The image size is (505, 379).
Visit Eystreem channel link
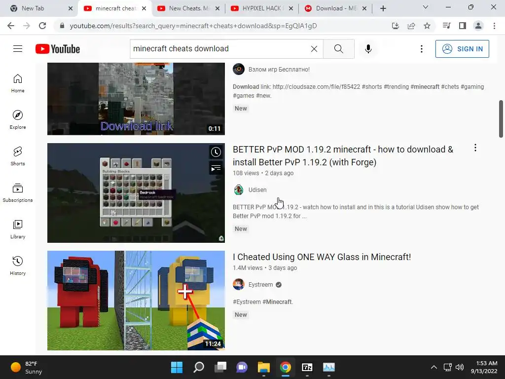point(260,285)
